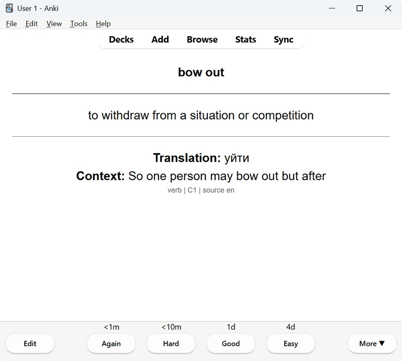Screen dimensions: 402x361
Task: Click the '4d' interval label
Action: [291, 327]
